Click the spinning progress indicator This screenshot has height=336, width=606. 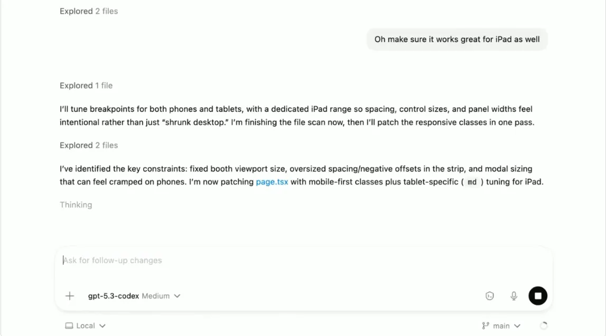[544, 326]
